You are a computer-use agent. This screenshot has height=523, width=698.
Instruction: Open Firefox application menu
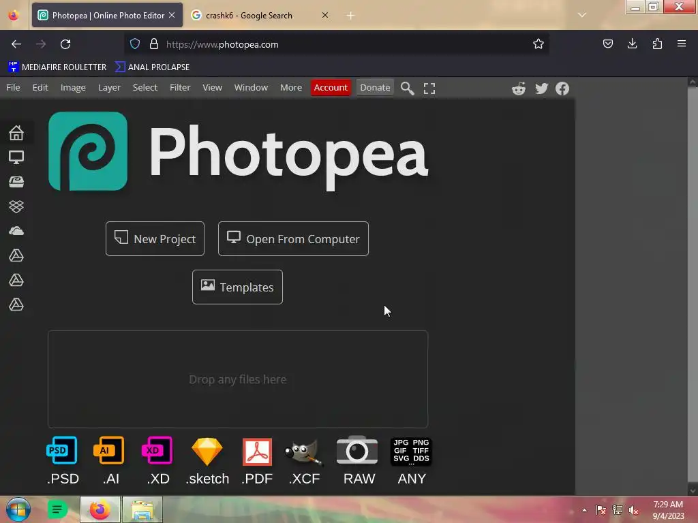(x=682, y=44)
